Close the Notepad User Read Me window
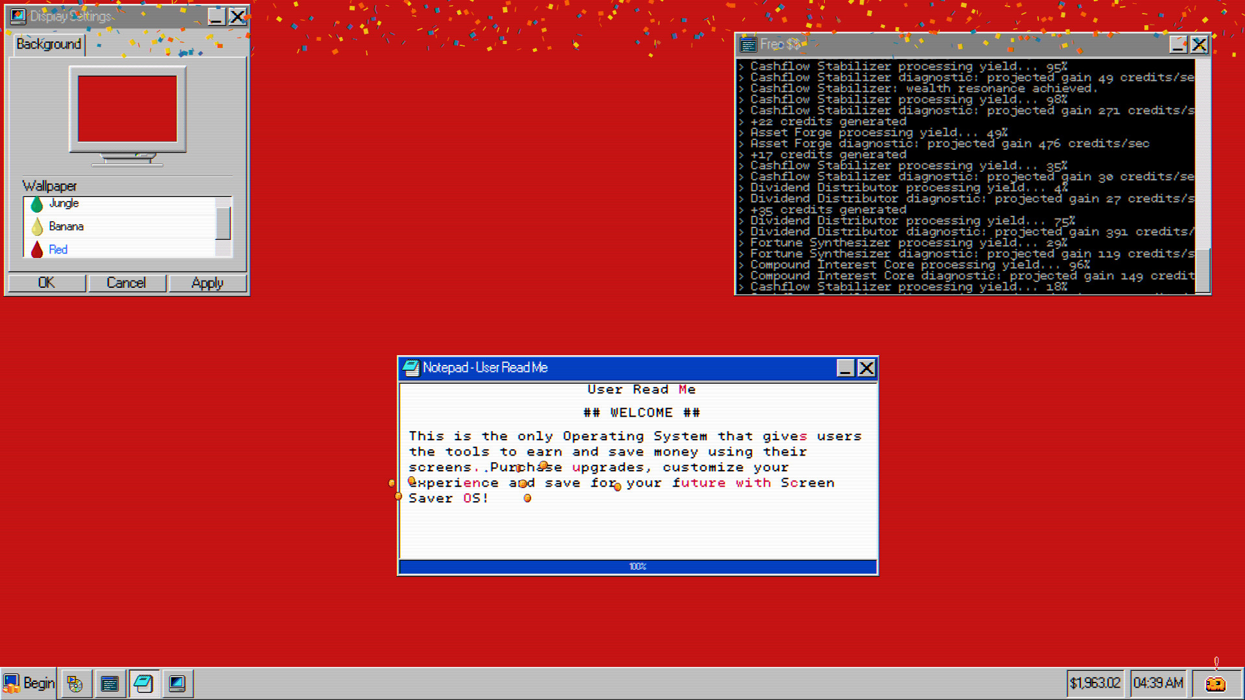1245x700 pixels. click(866, 368)
